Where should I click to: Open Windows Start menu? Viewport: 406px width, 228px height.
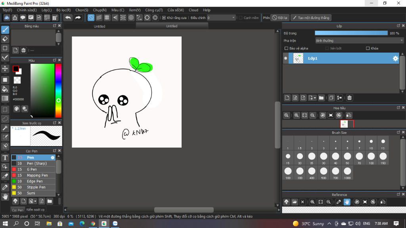(x=5, y=223)
